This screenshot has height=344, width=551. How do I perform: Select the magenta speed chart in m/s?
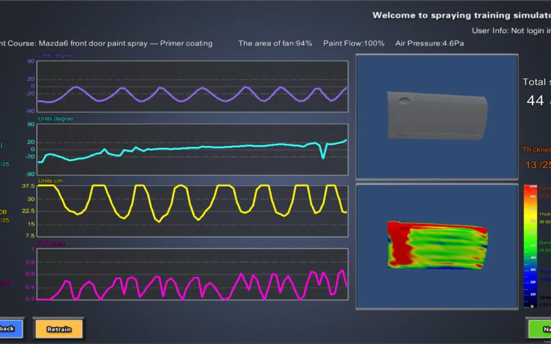192,274
